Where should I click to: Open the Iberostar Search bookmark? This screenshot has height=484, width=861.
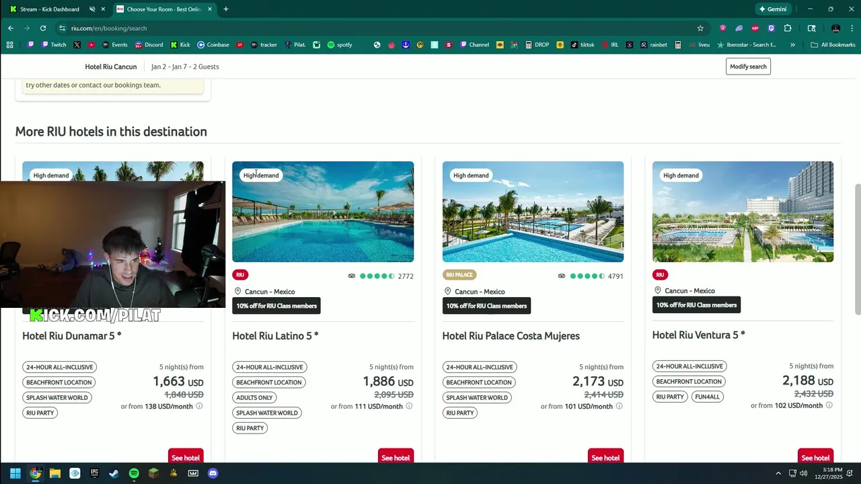coord(747,45)
